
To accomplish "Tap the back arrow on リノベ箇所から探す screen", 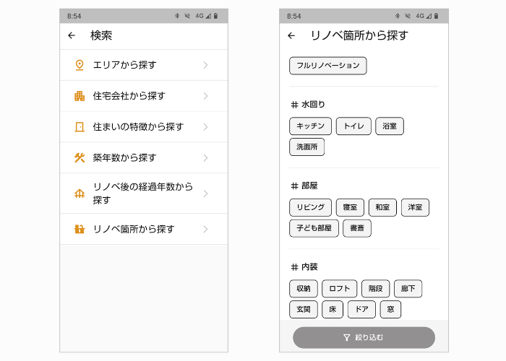I will point(291,35).
